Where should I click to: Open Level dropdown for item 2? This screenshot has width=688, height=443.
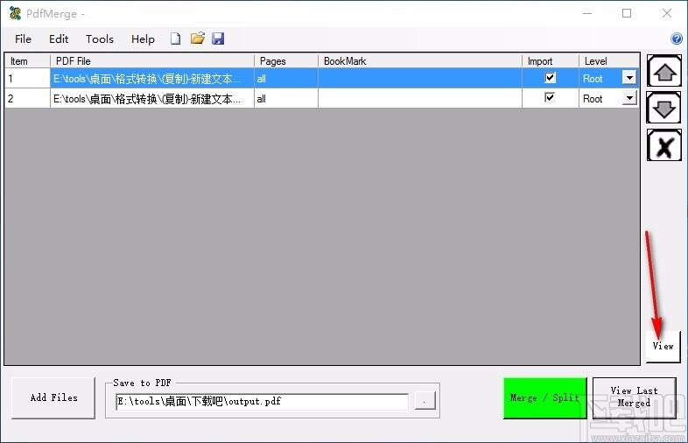(629, 98)
